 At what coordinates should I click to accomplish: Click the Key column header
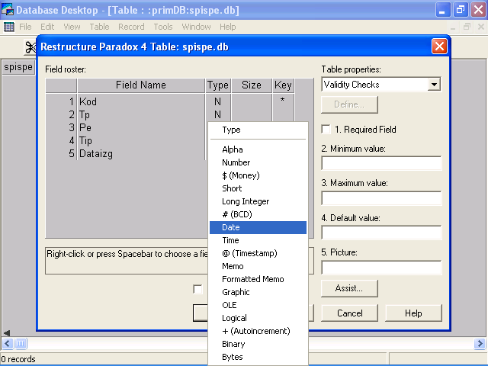coord(283,85)
